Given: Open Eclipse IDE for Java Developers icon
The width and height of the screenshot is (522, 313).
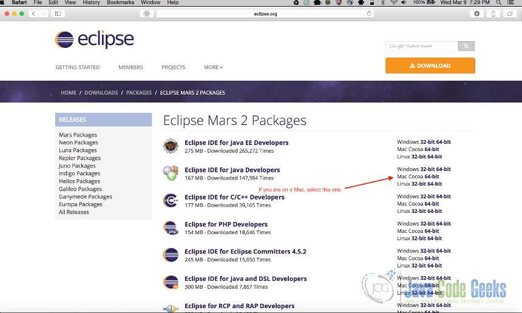Looking at the screenshot, I should click(171, 173).
